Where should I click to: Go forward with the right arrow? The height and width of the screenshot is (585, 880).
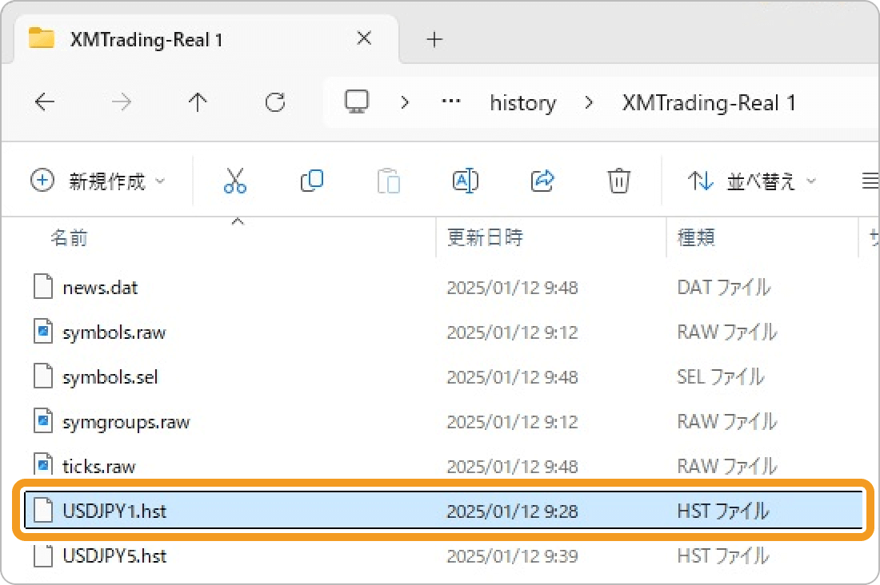pyautogui.click(x=122, y=102)
